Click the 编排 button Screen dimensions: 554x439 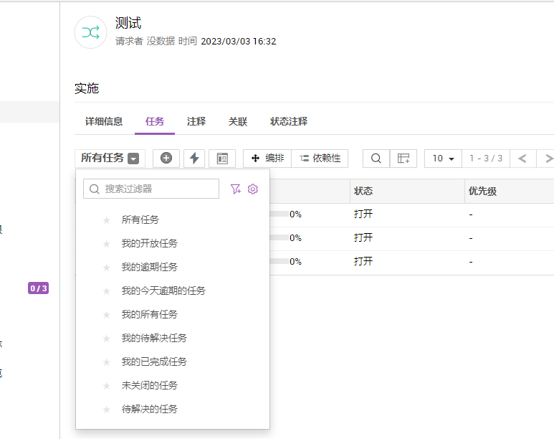[x=267, y=159]
